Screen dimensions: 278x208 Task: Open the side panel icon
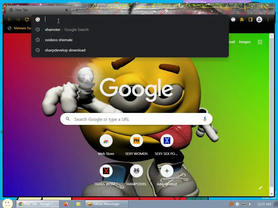pos(250,19)
